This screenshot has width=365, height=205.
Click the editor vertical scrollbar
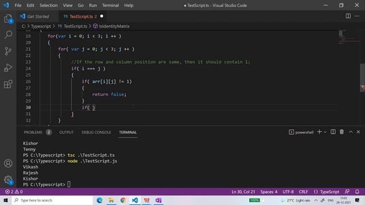[363, 78]
